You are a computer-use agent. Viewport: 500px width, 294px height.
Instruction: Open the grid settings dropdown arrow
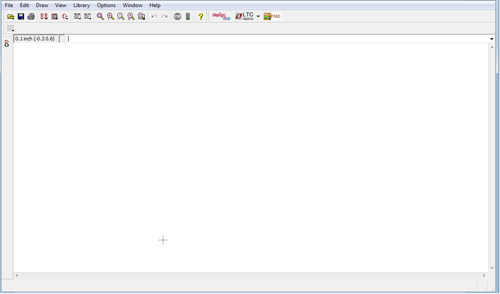[12, 30]
